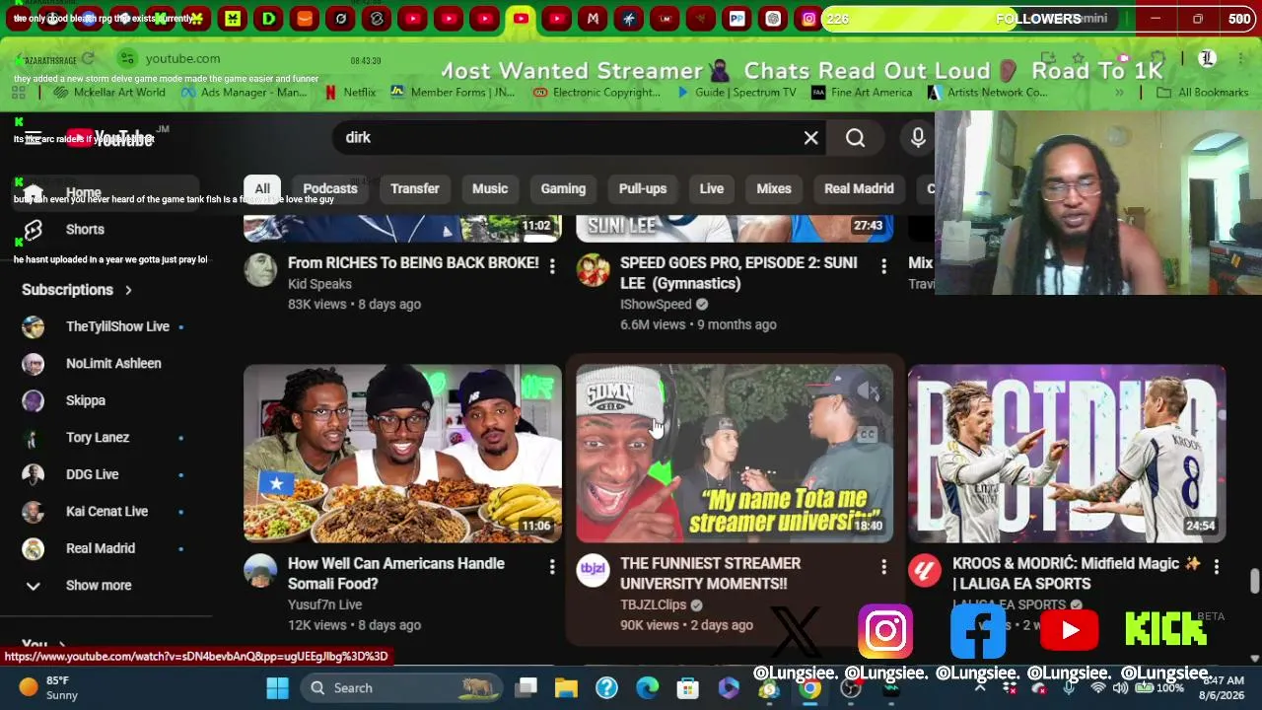Open the Mckellar Art World bookmark
Image resolution: width=1262 pixels, height=710 pixels.
pos(109,93)
